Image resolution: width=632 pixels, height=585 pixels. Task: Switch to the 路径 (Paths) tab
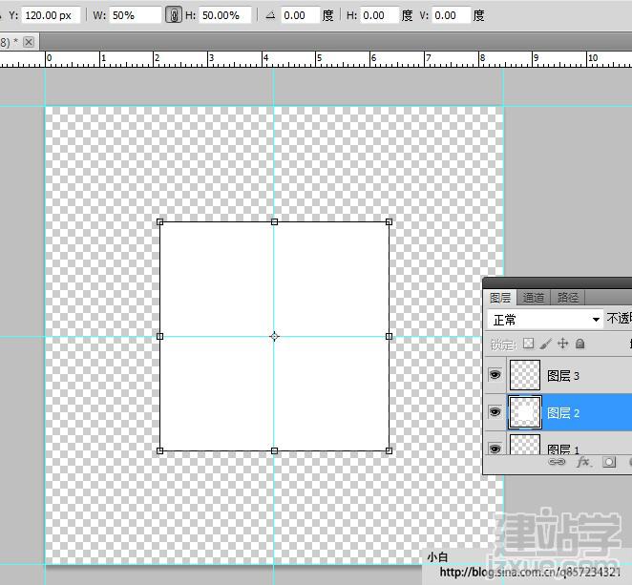pyautogui.click(x=567, y=298)
